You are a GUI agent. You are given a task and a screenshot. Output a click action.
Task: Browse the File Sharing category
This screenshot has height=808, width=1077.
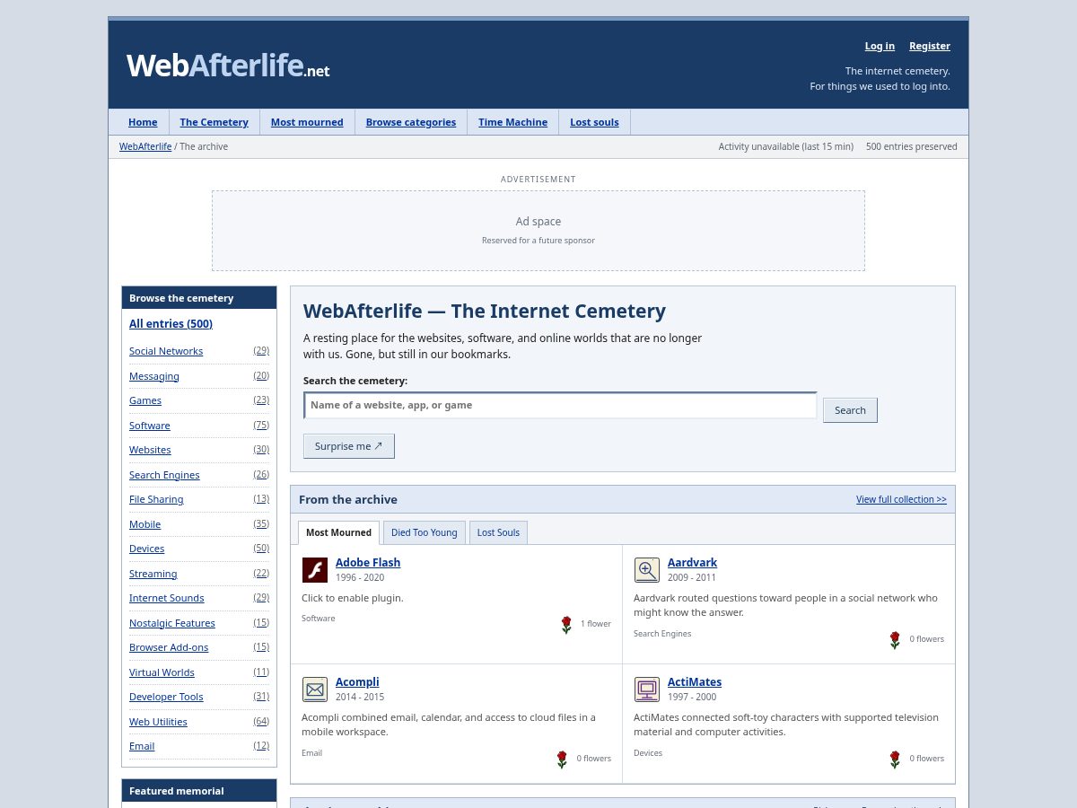pyautogui.click(x=156, y=499)
